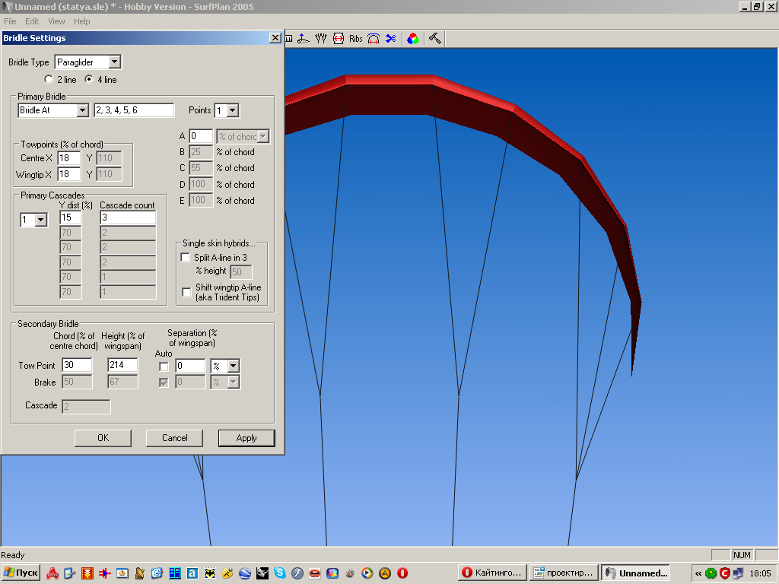Open the Points count dropdown
This screenshot has width=779, height=584.
pos(233,110)
